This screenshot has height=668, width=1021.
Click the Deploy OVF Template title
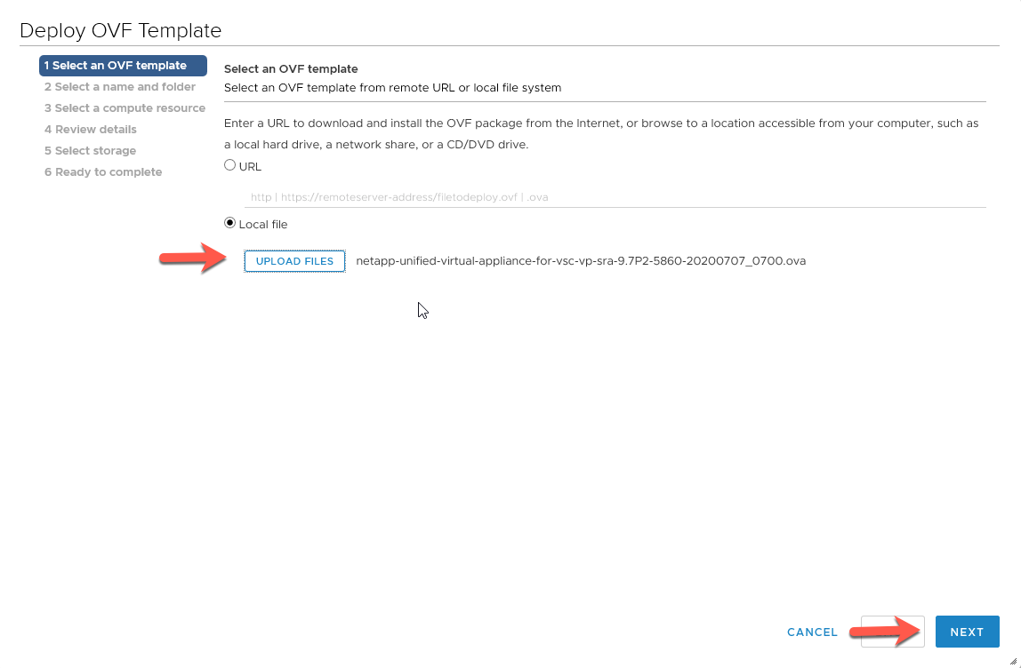[x=120, y=30]
